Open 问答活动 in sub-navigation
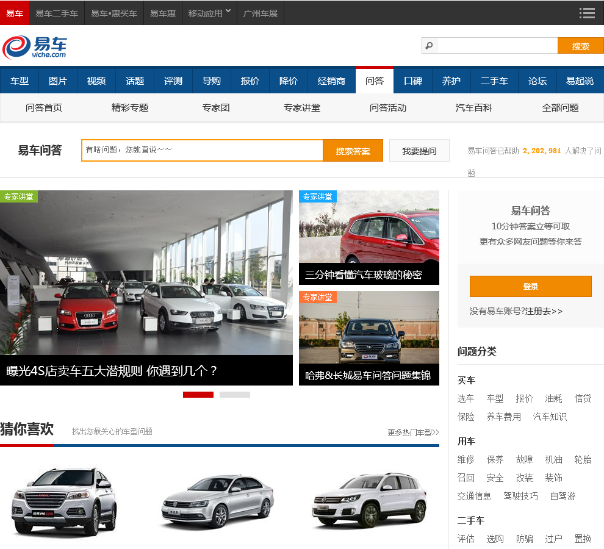 [x=388, y=108]
